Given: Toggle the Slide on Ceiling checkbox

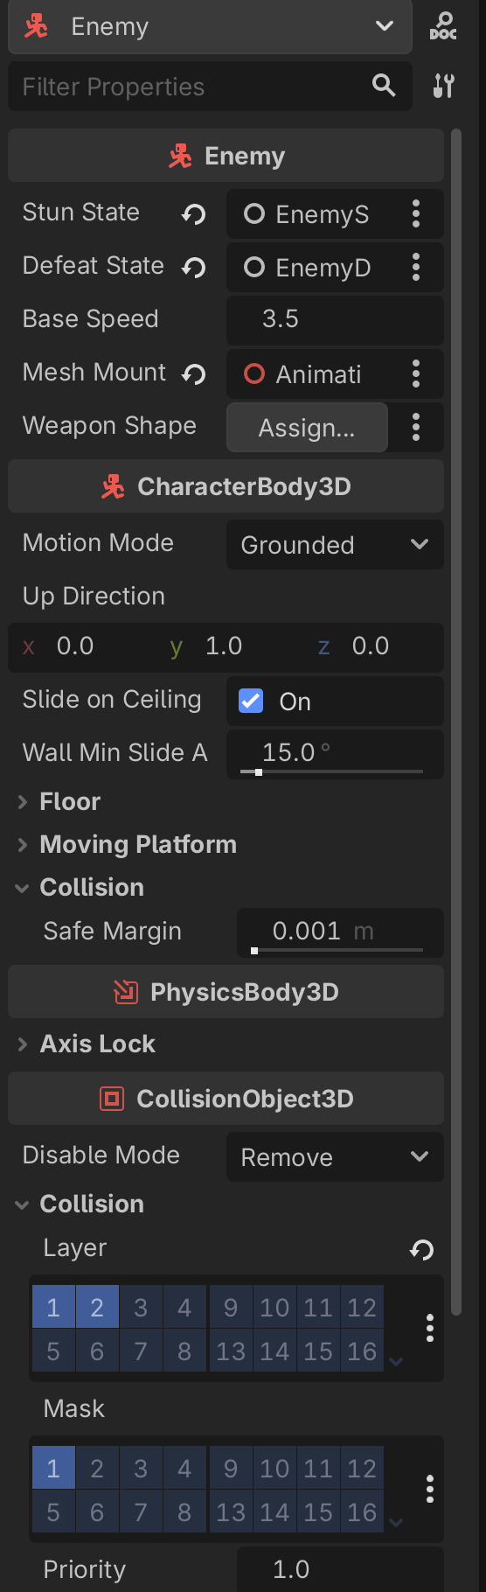Looking at the screenshot, I should [x=251, y=701].
